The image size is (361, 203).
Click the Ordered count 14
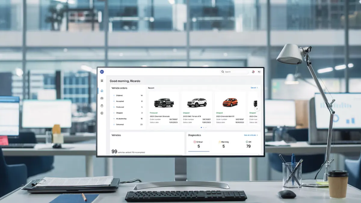pyautogui.click(x=141, y=95)
